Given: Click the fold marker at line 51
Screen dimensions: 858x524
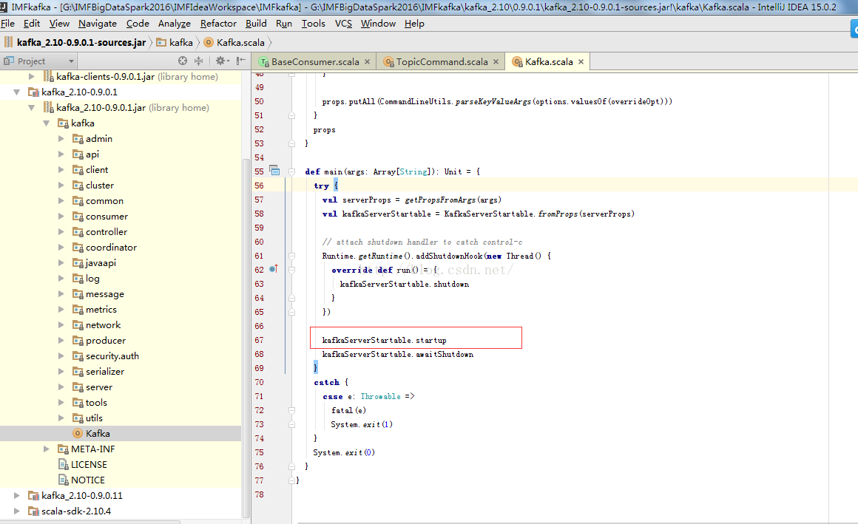Looking at the screenshot, I should coord(291,115).
